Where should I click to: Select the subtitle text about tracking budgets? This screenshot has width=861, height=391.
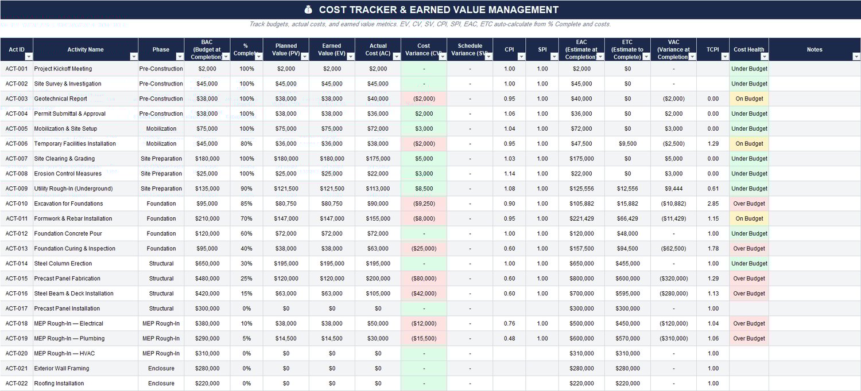pos(430,25)
